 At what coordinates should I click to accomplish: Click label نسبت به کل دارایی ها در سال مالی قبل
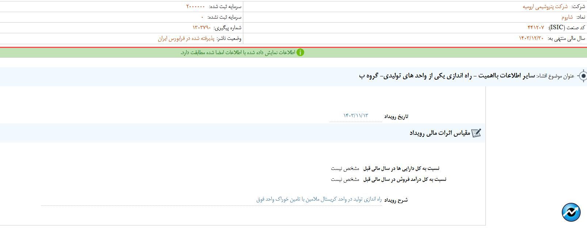401,168
